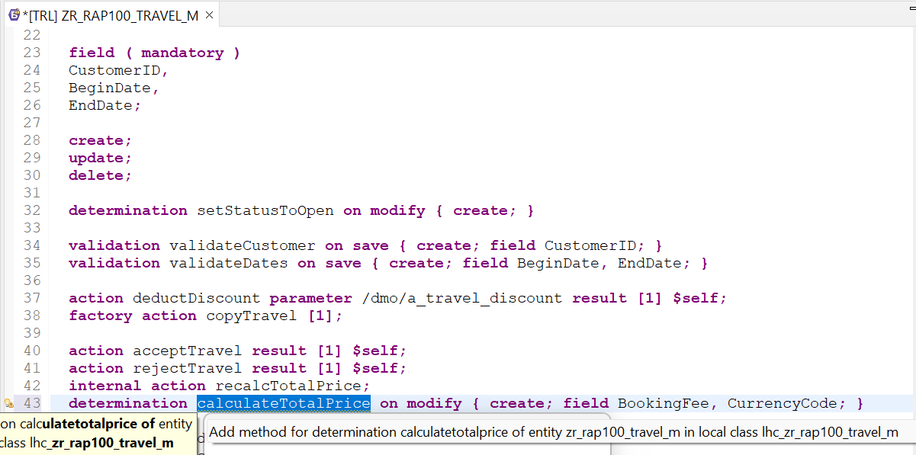Viewport: 916px width, 455px height.
Task: Place cursor on the 'delete;' line
Action: tap(100, 175)
